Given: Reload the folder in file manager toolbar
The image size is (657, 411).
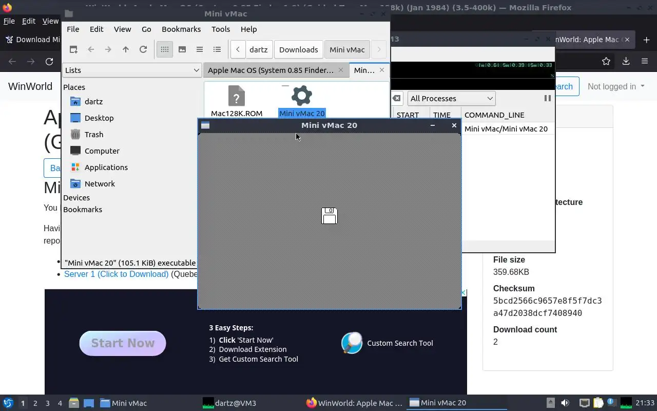Looking at the screenshot, I should 143,49.
